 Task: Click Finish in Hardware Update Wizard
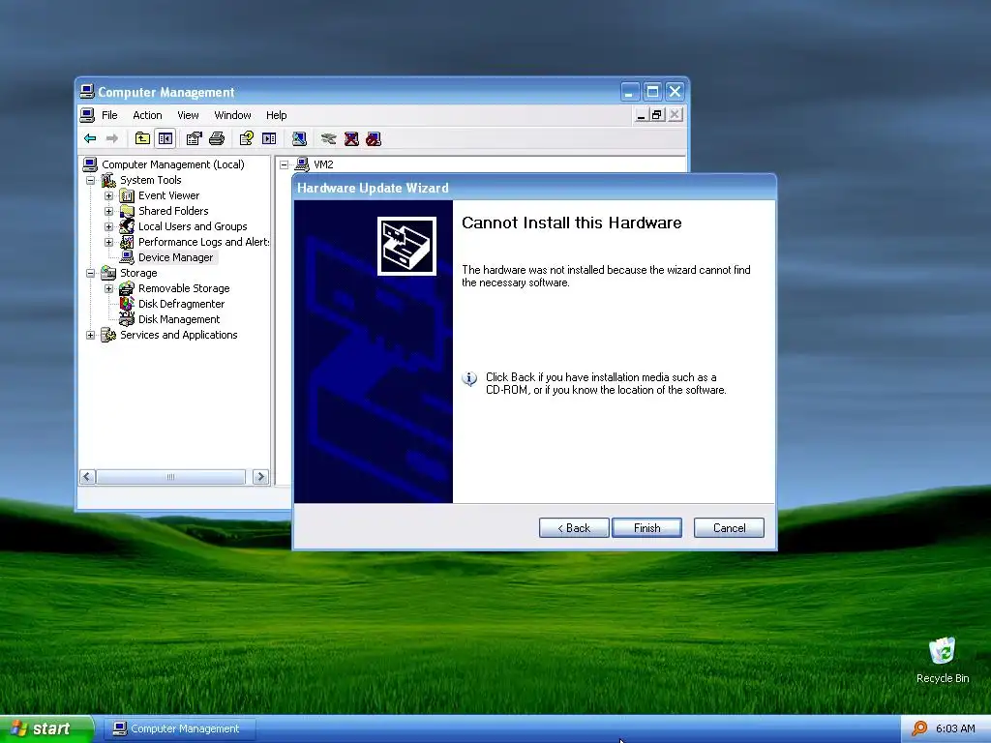646,528
